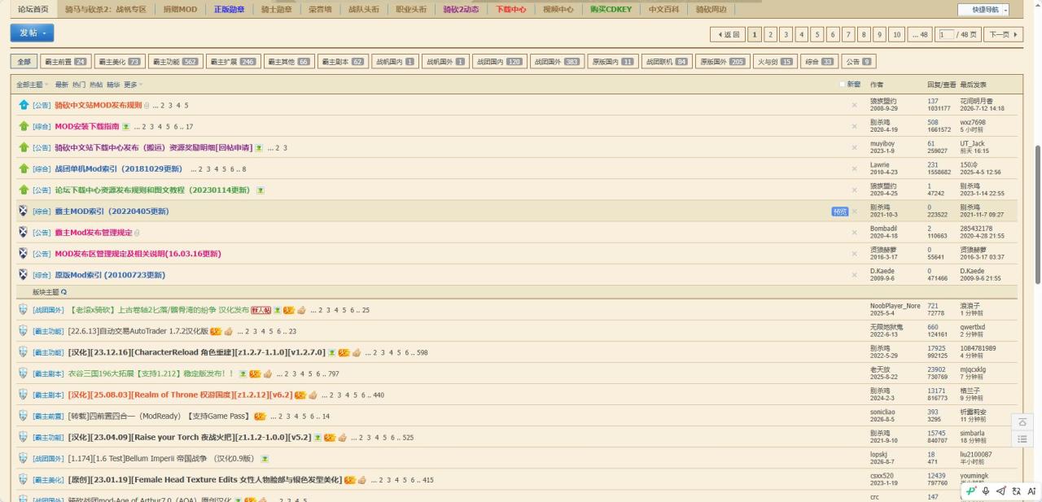Click author NoobPlayer_Nore

(x=895, y=306)
